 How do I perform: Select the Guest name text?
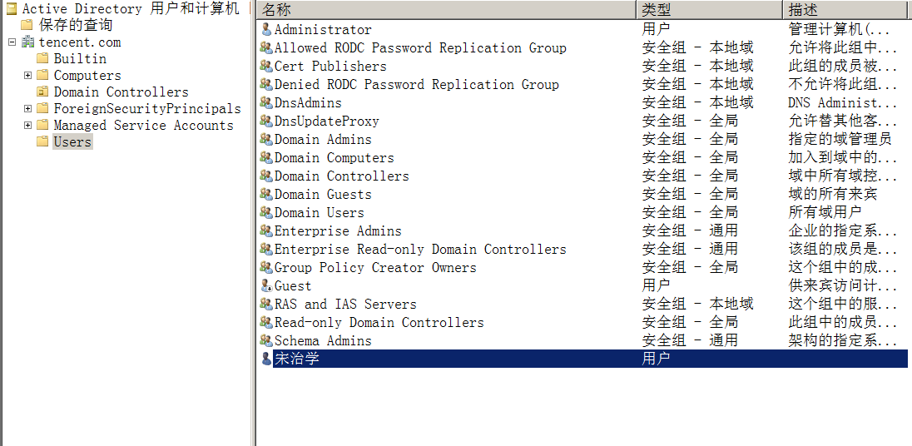pyautogui.click(x=293, y=286)
